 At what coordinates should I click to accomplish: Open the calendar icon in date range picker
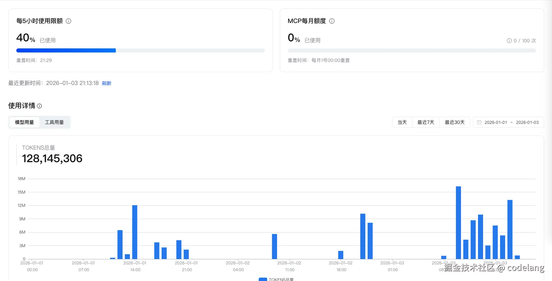pos(479,122)
